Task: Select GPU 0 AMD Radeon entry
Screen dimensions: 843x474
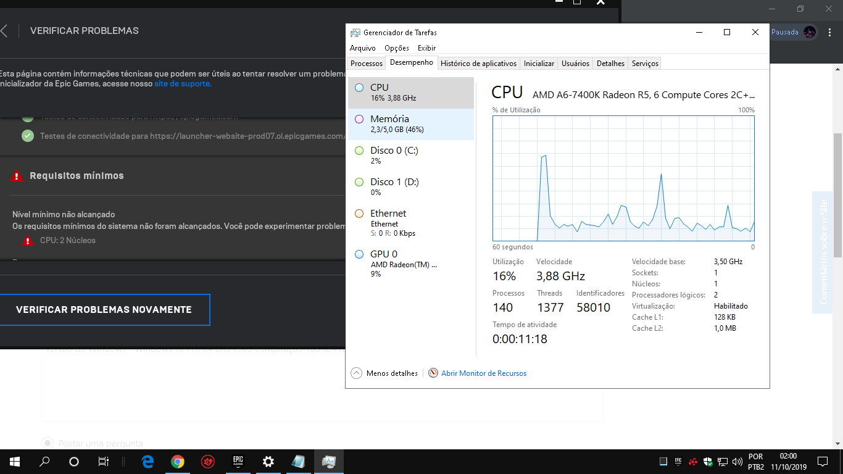Action: click(411, 264)
